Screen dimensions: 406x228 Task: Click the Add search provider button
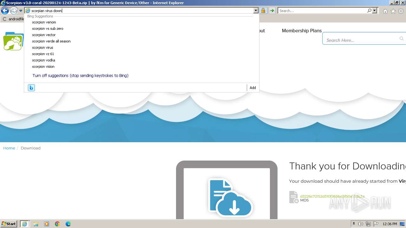pyautogui.click(x=253, y=88)
